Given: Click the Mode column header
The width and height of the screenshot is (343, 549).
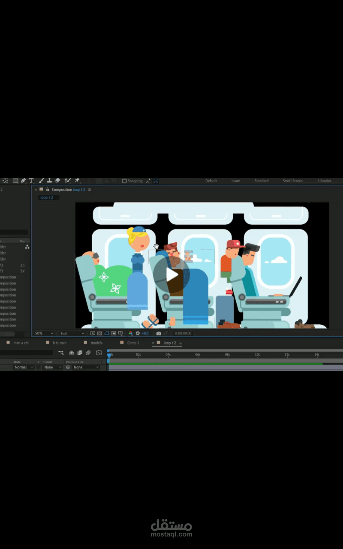Looking at the screenshot, I should point(17,362).
